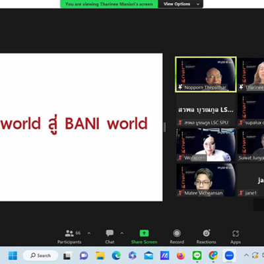Open the Teams Chat taskbar icon

84,255
